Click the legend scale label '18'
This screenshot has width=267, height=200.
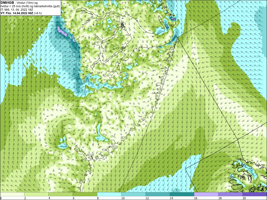(x=220, y=198)
